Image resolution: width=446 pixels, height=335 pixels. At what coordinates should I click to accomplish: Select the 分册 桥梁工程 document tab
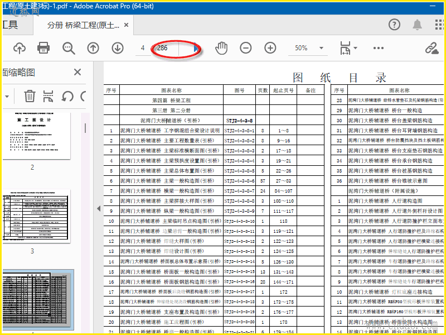pos(83,25)
